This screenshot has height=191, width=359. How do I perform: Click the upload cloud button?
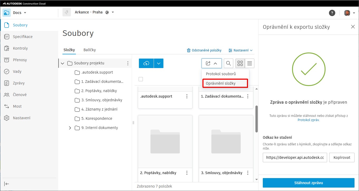click(x=146, y=63)
